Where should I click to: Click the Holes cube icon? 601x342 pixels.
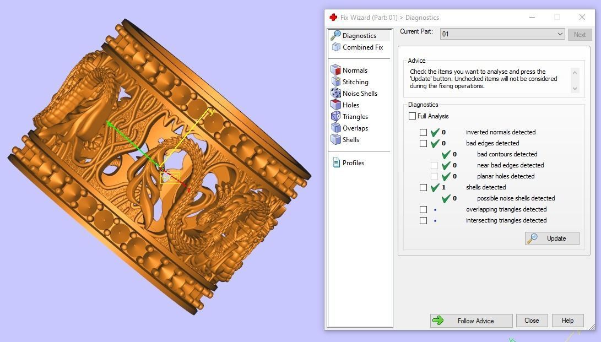[x=336, y=105]
